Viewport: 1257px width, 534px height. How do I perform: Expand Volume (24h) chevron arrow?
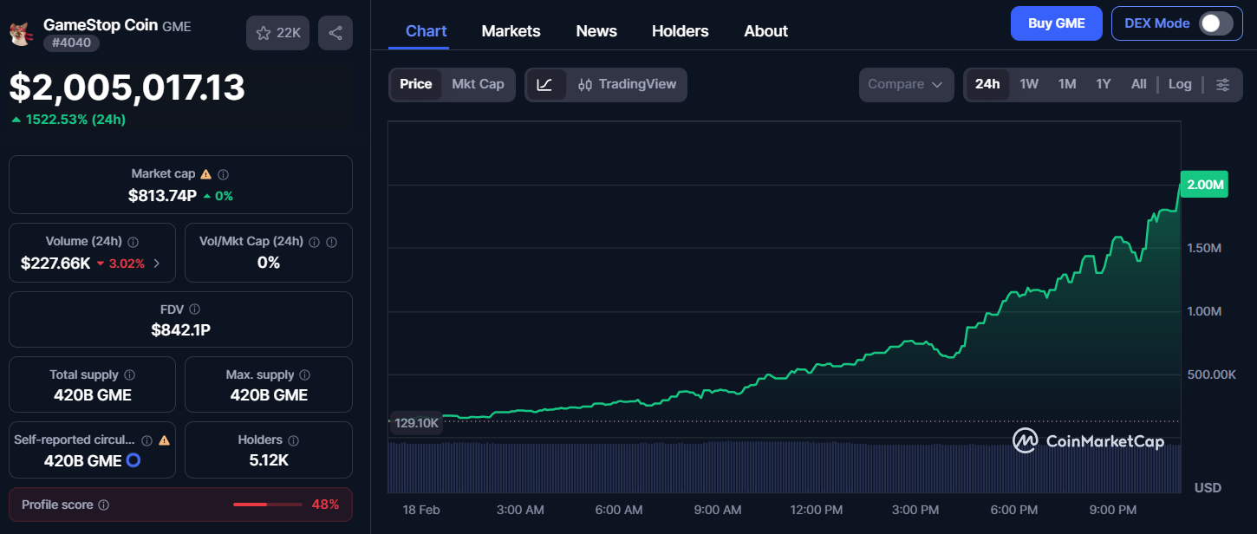(x=156, y=264)
